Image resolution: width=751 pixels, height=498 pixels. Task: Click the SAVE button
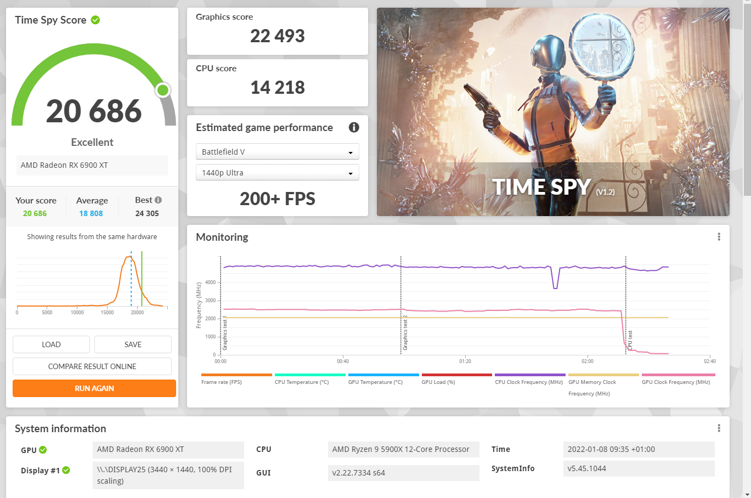pos(133,344)
